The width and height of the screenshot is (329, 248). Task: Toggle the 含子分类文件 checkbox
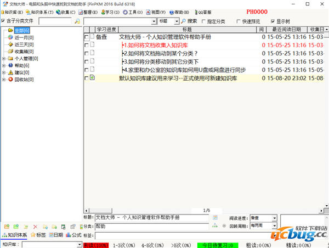3,21
